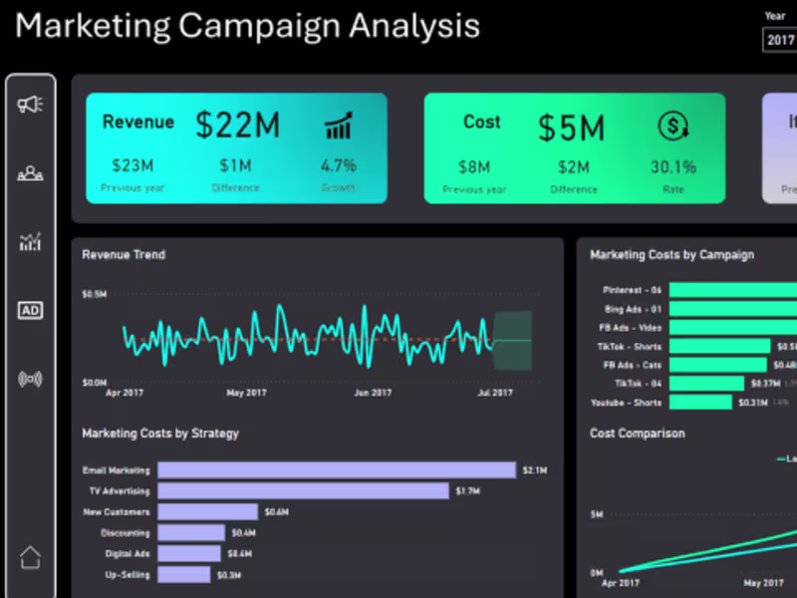Select the Revenue $22M KPI card

(x=236, y=148)
